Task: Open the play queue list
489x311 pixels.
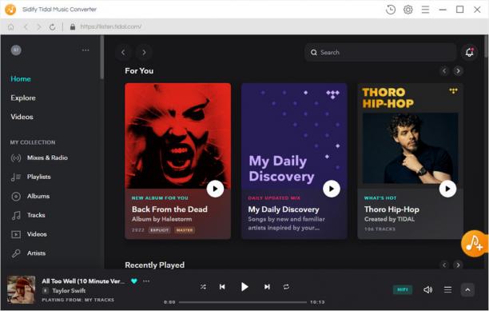Action: click(447, 289)
